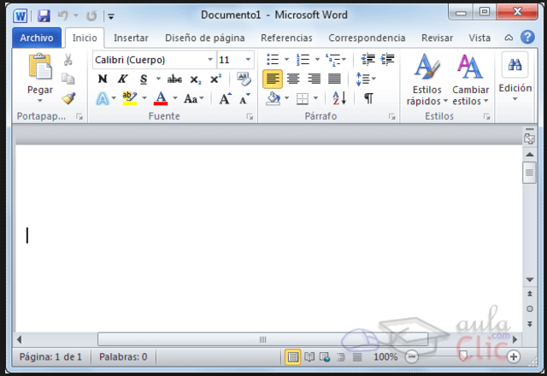Open the font size 11 dropdown

(x=248, y=60)
